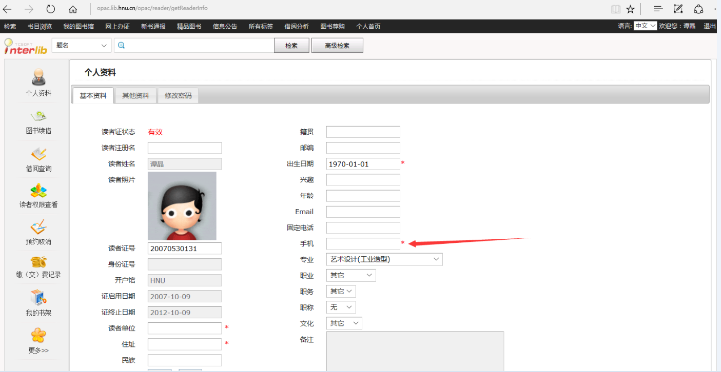721x372 pixels.
Task: Click the 预约取消 sidebar icon
Action: (38, 227)
